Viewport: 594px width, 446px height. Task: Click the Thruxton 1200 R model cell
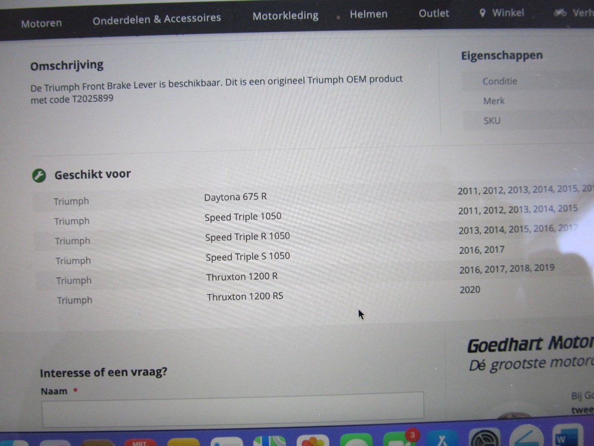click(242, 277)
